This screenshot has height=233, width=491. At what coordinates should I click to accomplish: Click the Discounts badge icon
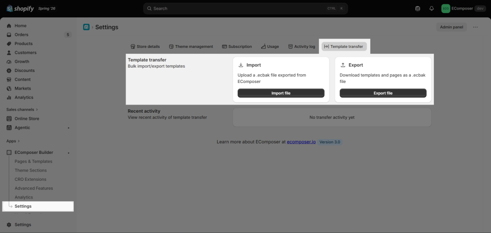pyautogui.click(x=9, y=70)
